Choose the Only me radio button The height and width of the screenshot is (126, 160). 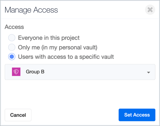[12, 47]
